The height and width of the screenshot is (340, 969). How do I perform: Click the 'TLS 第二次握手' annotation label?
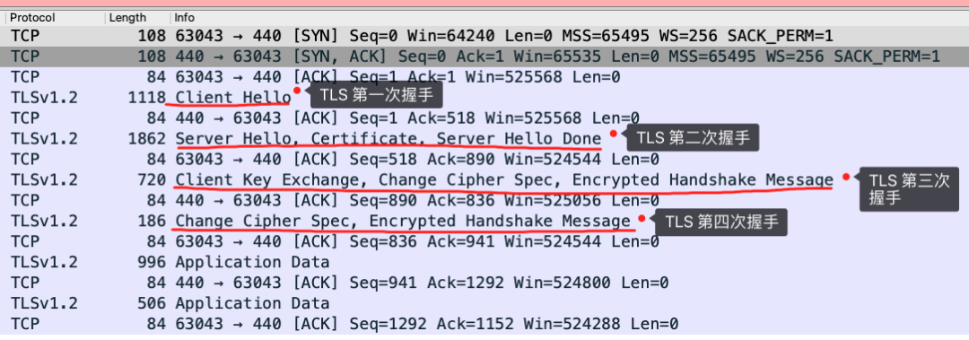692,137
